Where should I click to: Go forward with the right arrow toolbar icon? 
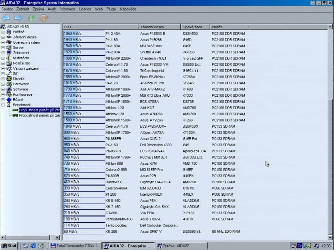(18, 18)
